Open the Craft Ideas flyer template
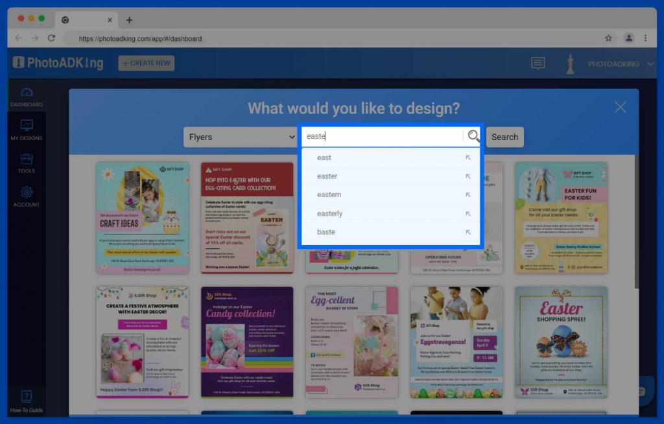Screen dimensions: 664x424 142,218
